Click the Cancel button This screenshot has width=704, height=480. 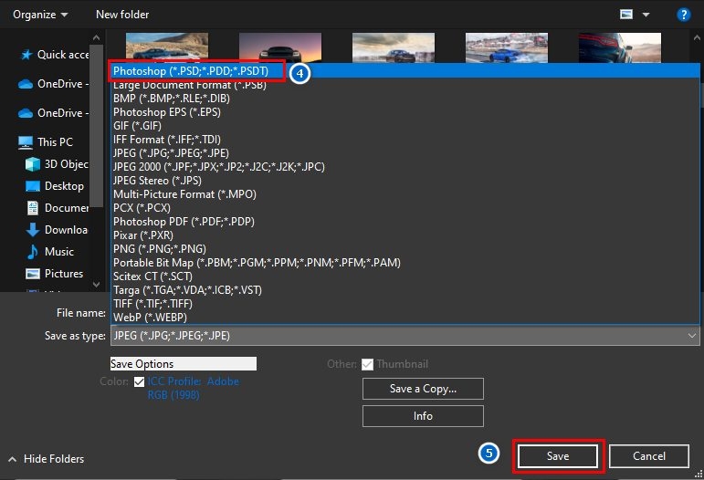(x=649, y=456)
